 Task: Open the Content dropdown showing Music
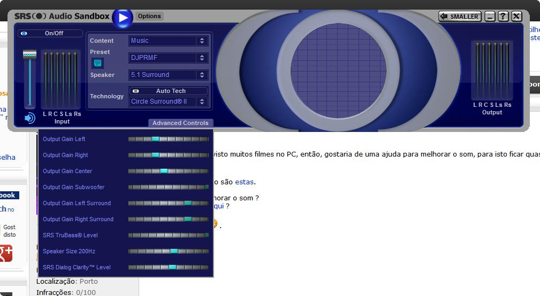click(168, 41)
